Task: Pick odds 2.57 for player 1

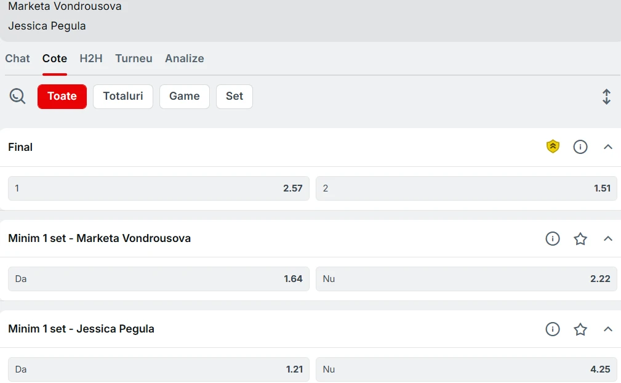Action: [158, 188]
